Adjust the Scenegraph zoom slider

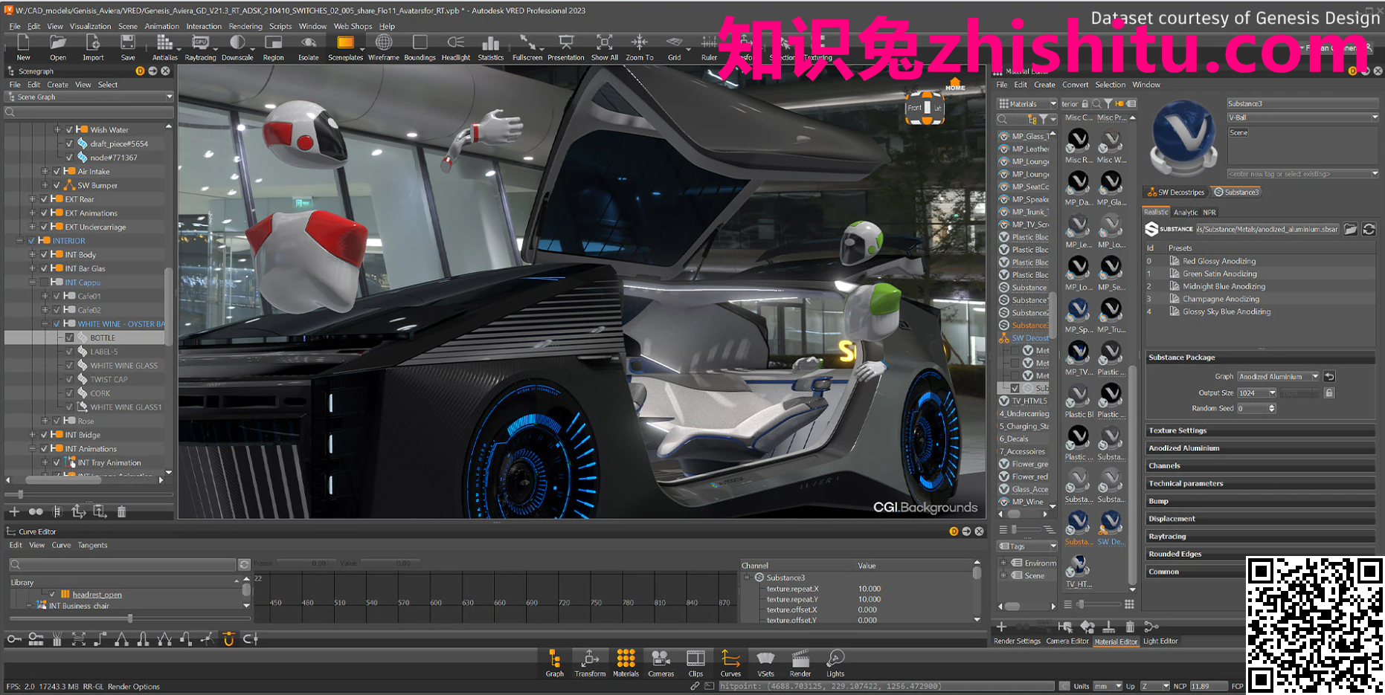(20, 494)
